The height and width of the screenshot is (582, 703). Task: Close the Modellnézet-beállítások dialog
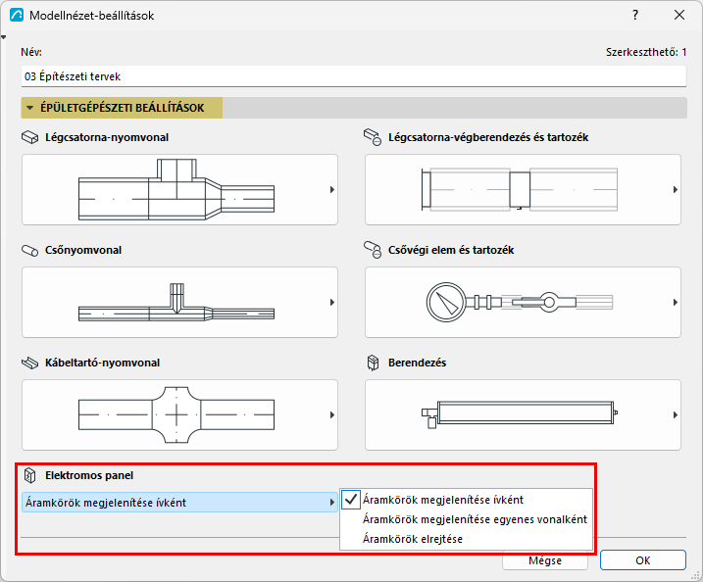[x=679, y=16]
